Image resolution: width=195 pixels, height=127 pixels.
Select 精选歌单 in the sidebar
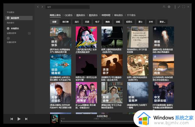[19, 18]
